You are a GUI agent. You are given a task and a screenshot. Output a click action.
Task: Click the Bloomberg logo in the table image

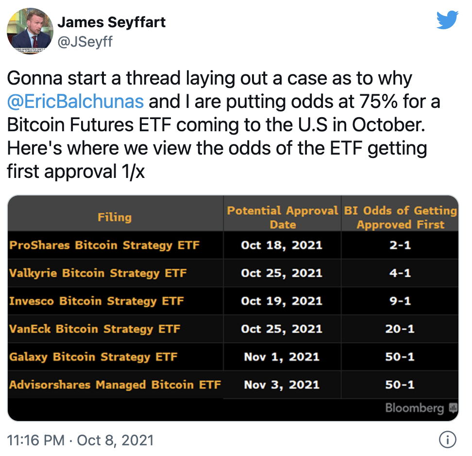coord(421,408)
